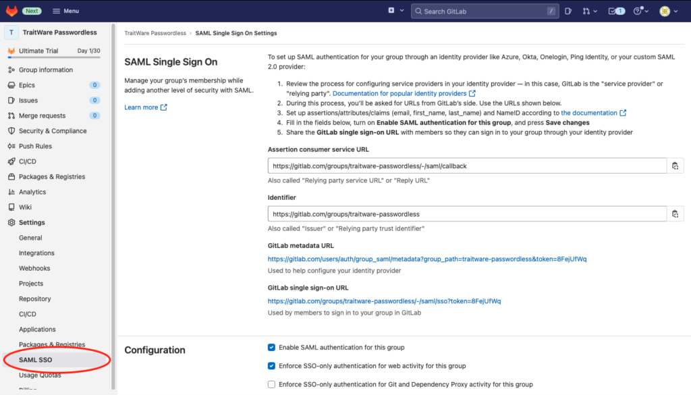Open the user avatar menu
Image resolution: width=691 pixels, height=395 pixels.
pos(665,11)
